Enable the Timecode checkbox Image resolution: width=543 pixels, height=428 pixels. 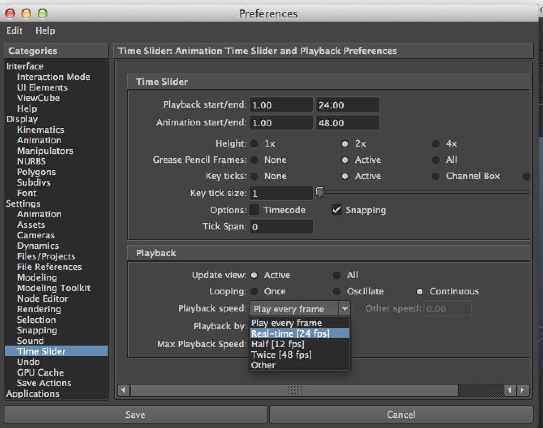click(x=254, y=210)
